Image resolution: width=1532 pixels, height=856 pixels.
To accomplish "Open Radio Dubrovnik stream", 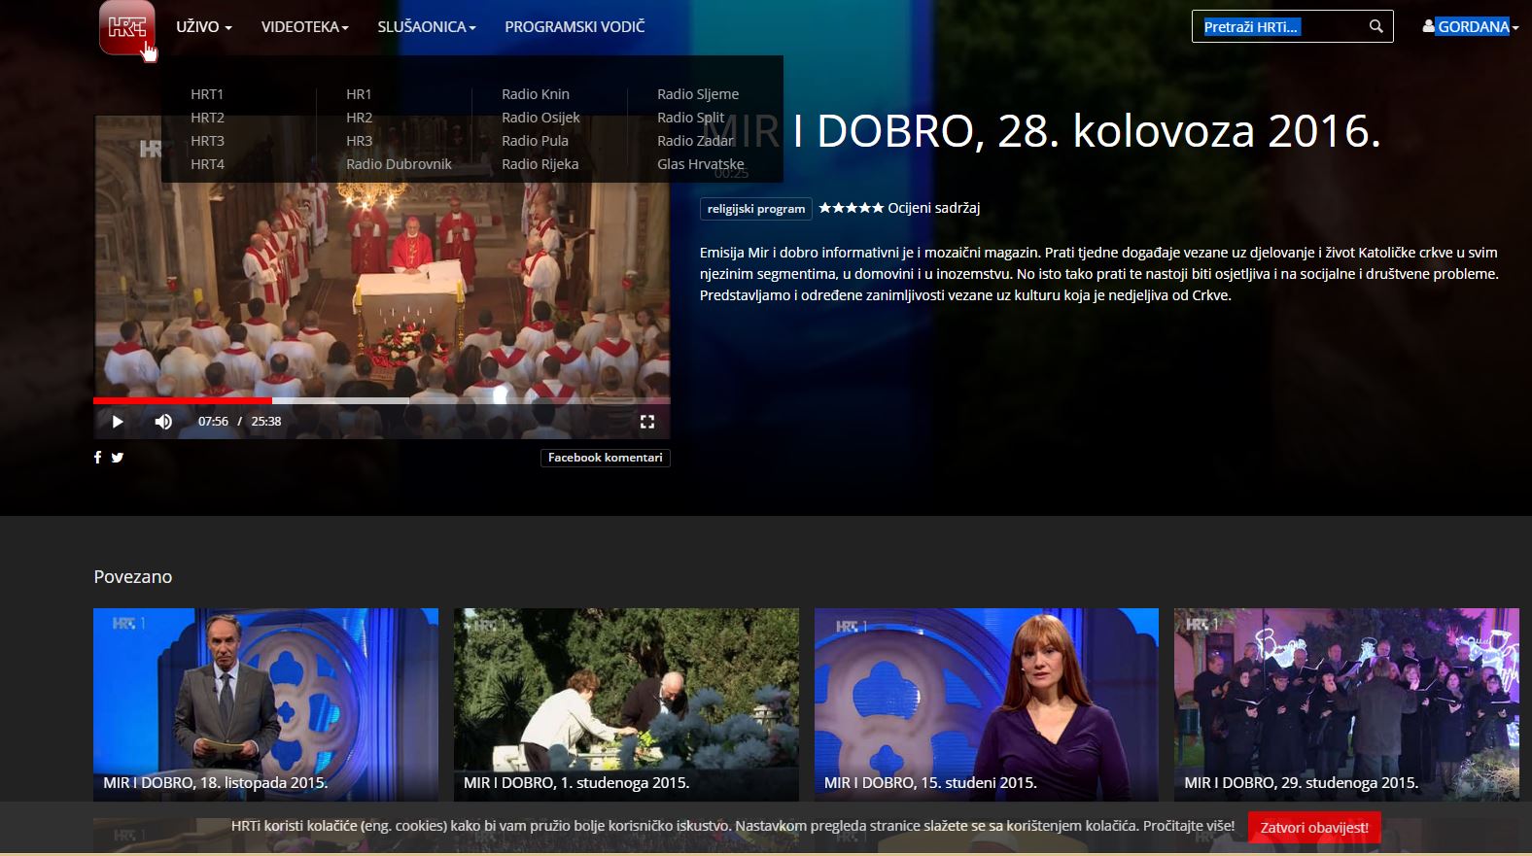I will point(399,164).
